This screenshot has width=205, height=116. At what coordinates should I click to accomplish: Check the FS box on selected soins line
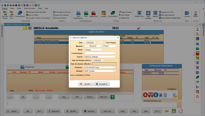[150, 43]
